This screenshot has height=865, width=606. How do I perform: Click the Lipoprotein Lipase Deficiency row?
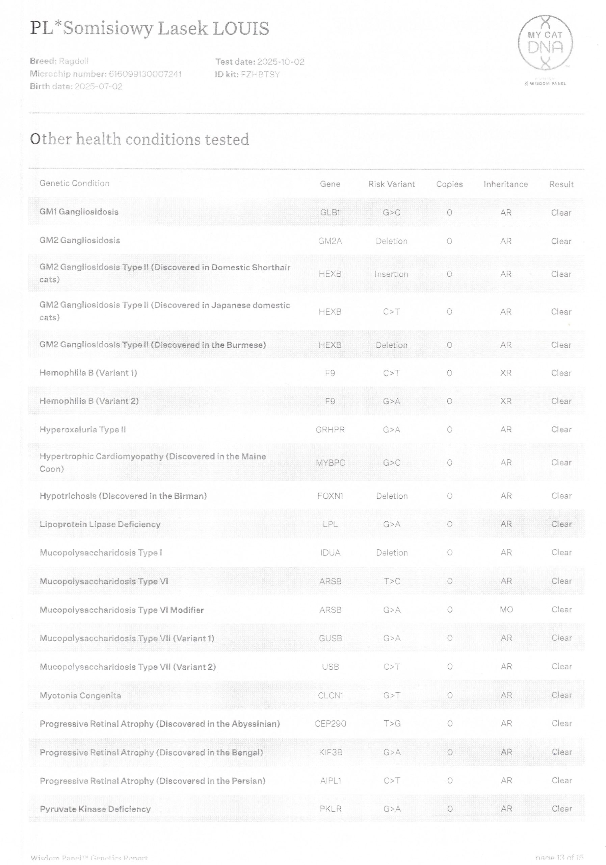click(x=100, y=524)
